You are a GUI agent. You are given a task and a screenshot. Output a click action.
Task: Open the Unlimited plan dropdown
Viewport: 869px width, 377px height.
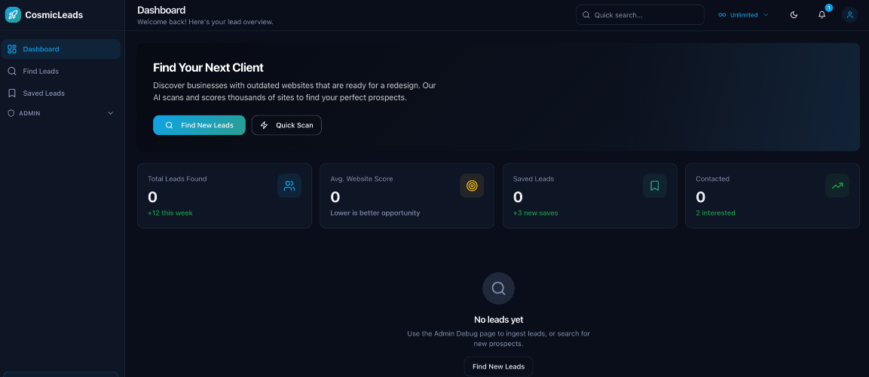click(743, 14)
